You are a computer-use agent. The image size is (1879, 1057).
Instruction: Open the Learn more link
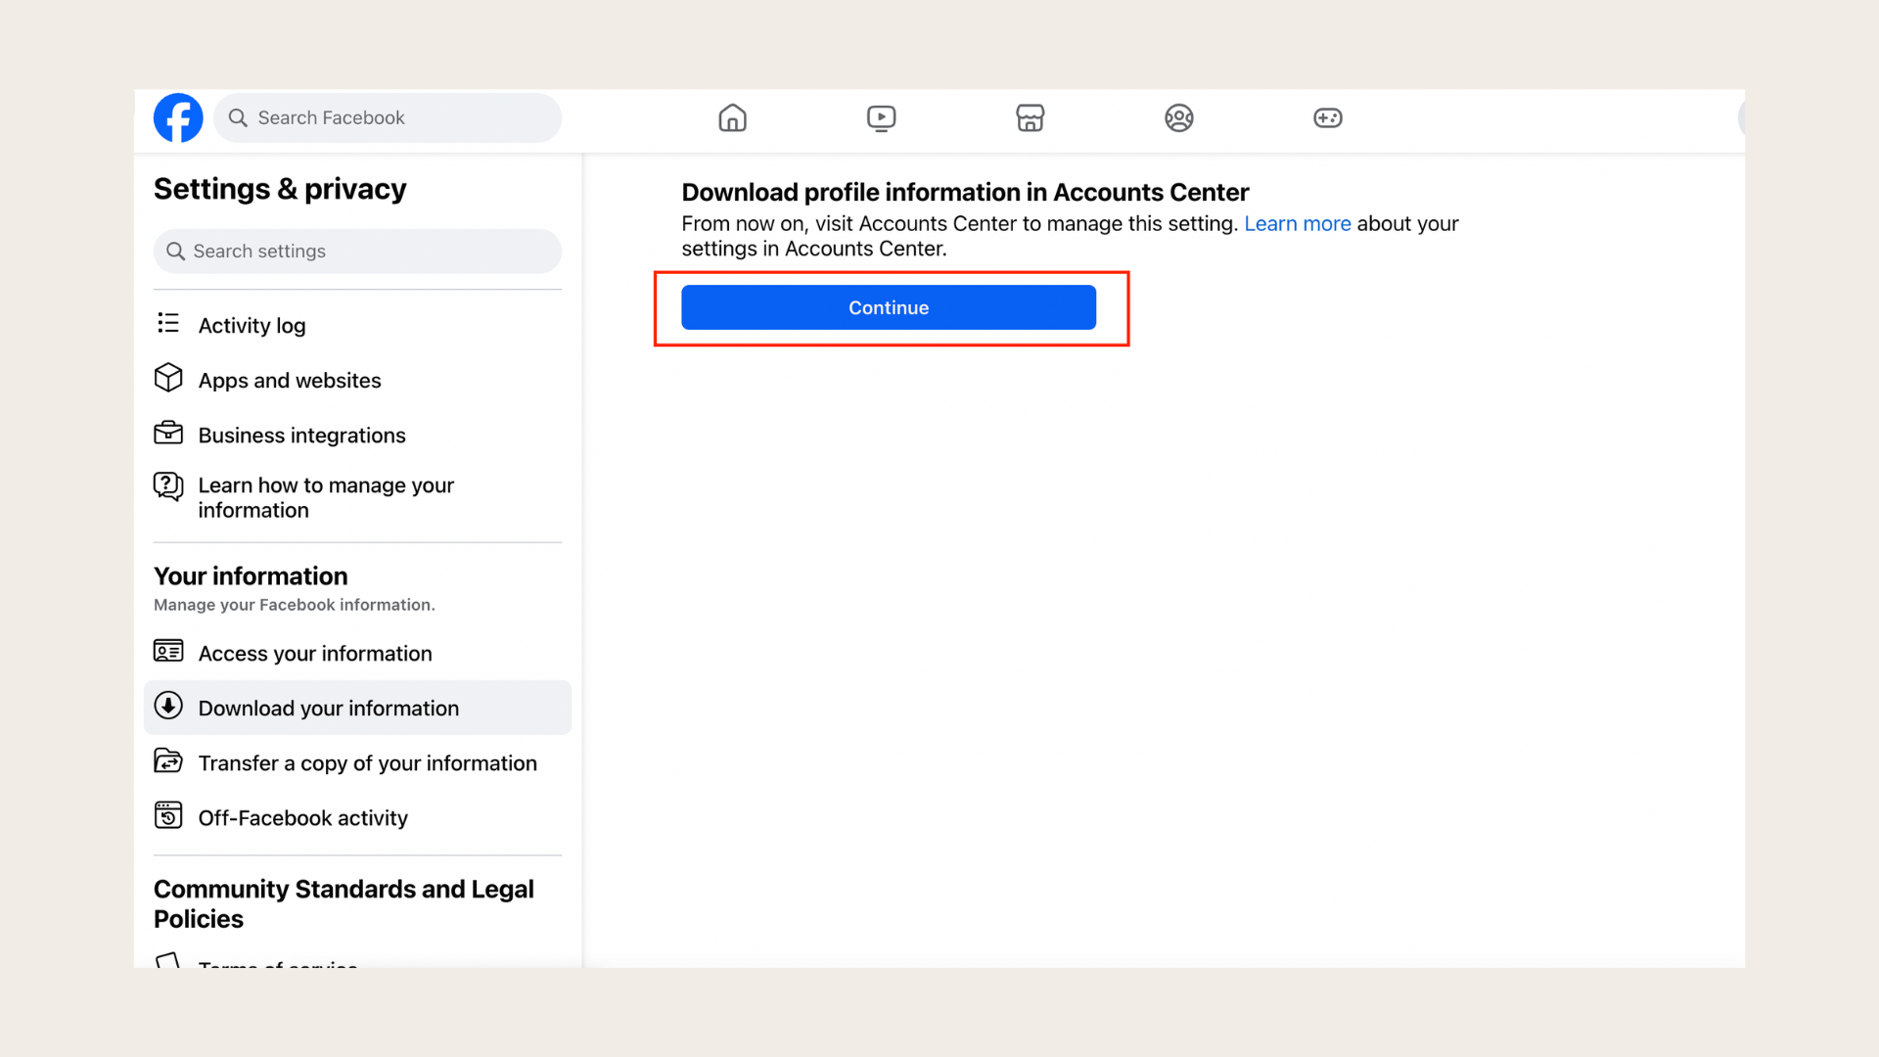1297,223
